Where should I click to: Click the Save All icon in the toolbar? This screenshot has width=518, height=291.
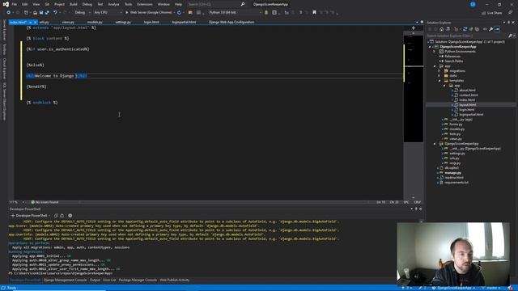(47, 13)
